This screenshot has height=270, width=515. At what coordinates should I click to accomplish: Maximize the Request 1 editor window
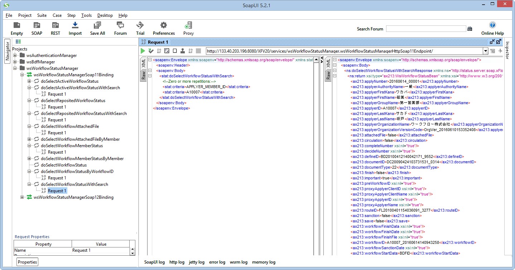(x=499, y=42)
